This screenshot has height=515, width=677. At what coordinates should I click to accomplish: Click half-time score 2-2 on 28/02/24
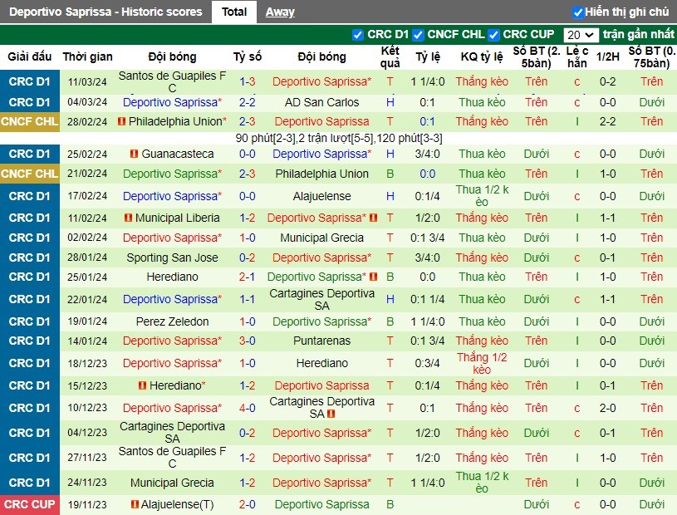click(607, 121)
